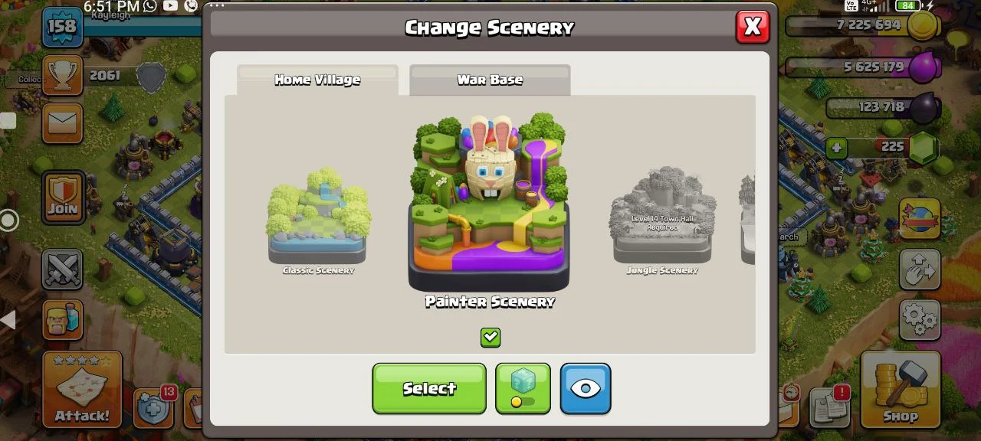Viewport: 981px width, 441px height.
Task: Tap the Attack! map button
Action: pos(82,389)
